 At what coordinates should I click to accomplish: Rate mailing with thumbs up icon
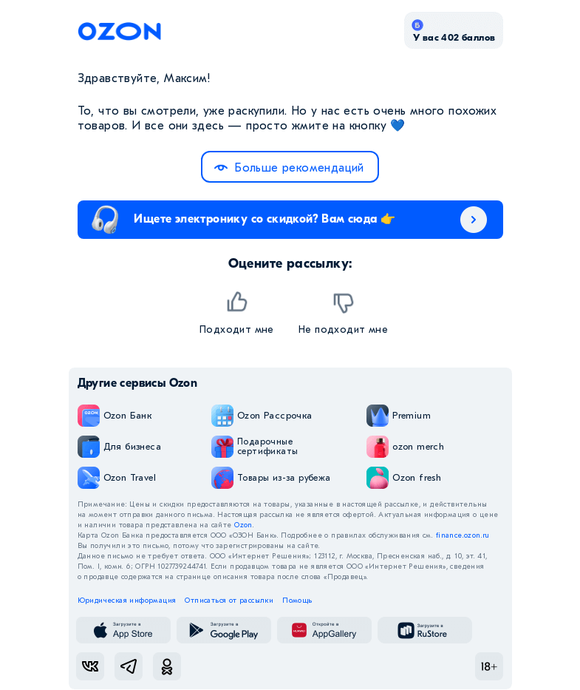[236, 302]
